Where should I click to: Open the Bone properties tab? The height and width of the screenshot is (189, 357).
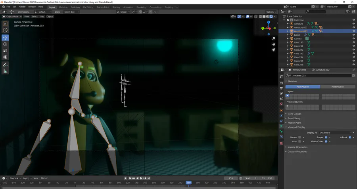point(281,132)
